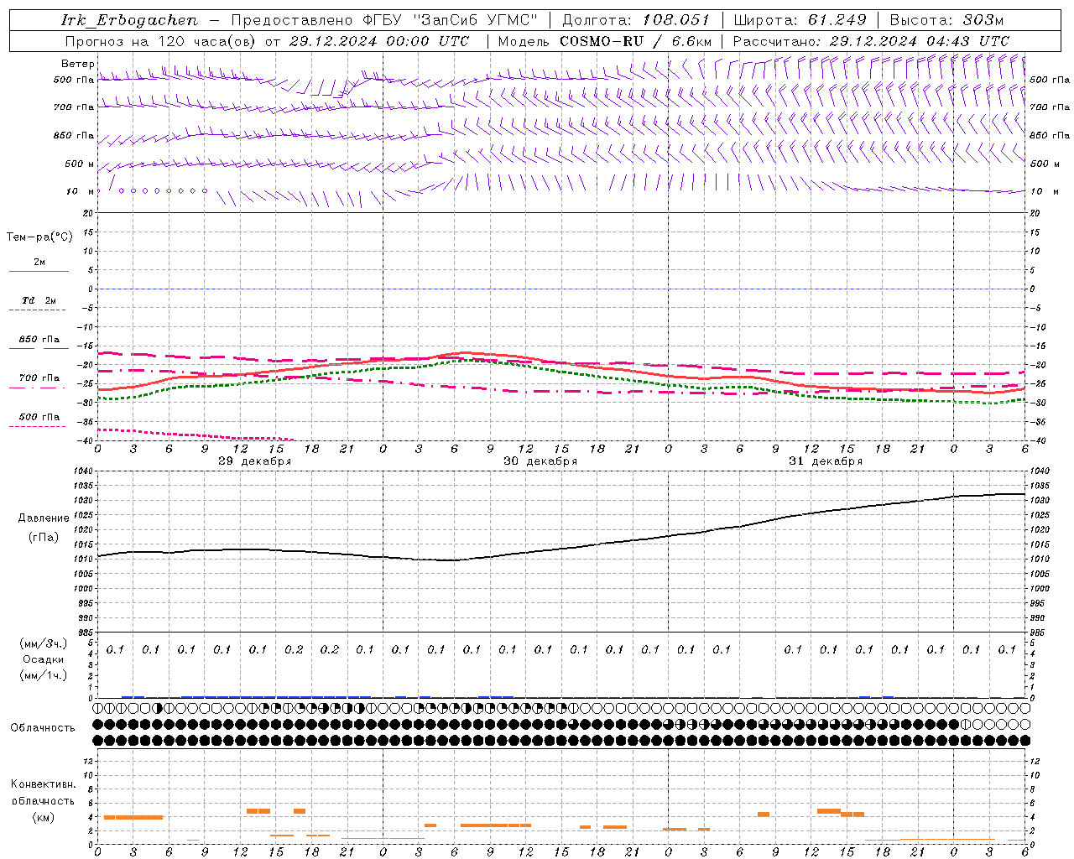
Task: Click the Тем-ра(°C) panel label
Action: 39,237
